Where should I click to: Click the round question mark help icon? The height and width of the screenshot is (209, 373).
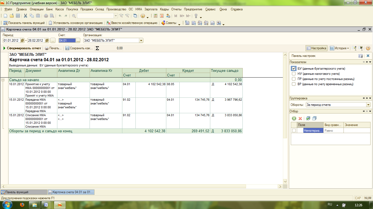click(x=368, y=48)
